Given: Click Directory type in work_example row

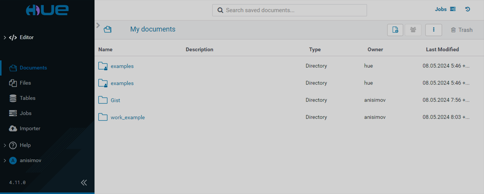Looking at the screenshot, I should point(316,117).
